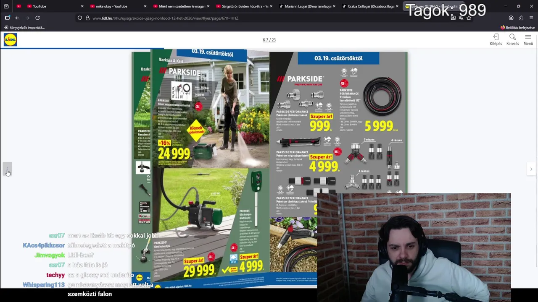
Task: Open the tracking protection shield icon
Action: click(80, 18)
